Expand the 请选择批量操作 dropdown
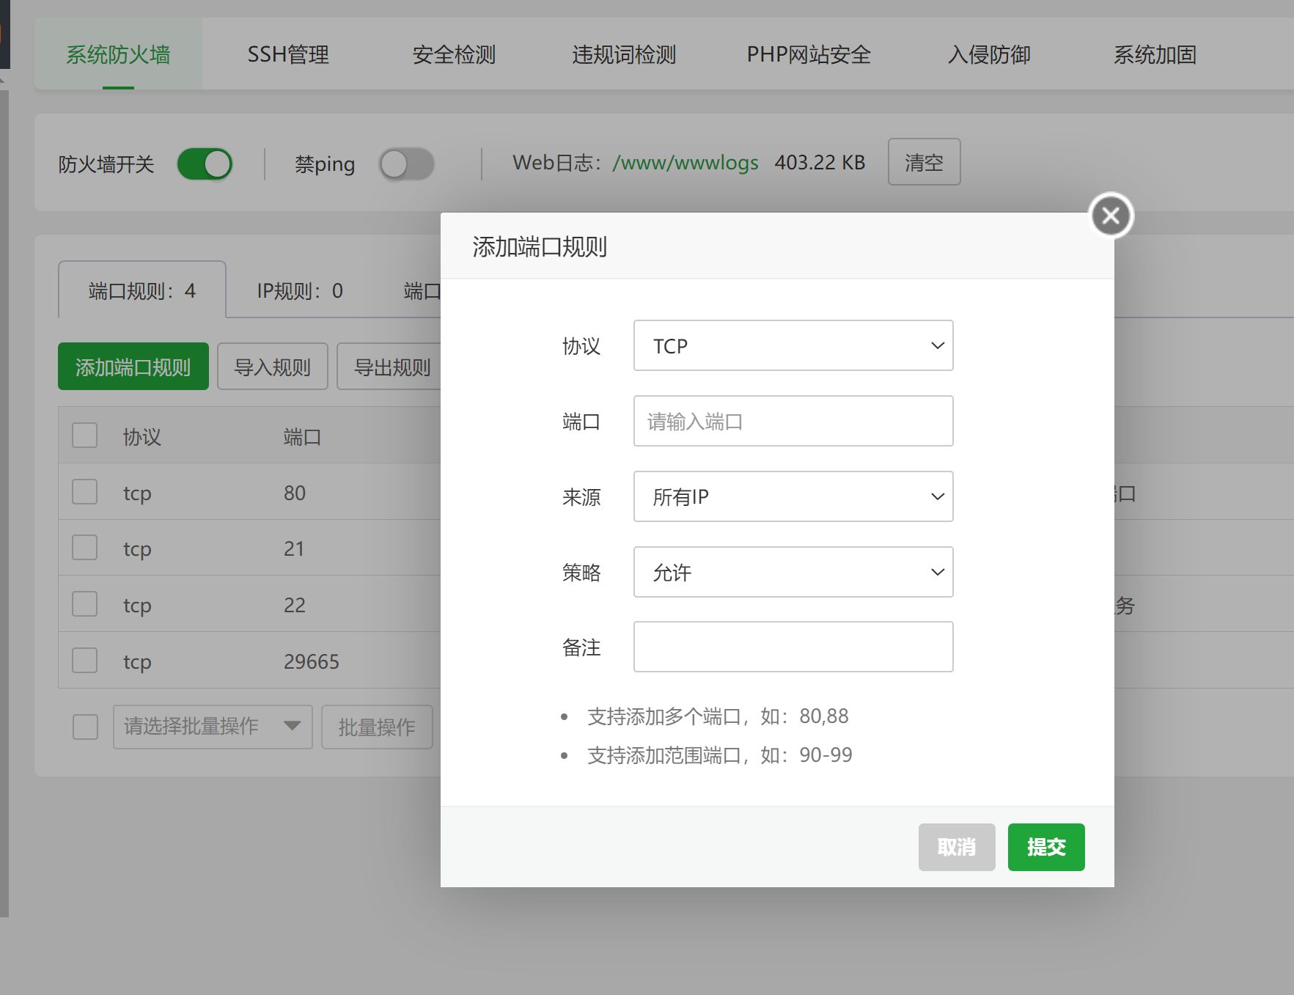 pyautogui.click(x=213, y=727)
